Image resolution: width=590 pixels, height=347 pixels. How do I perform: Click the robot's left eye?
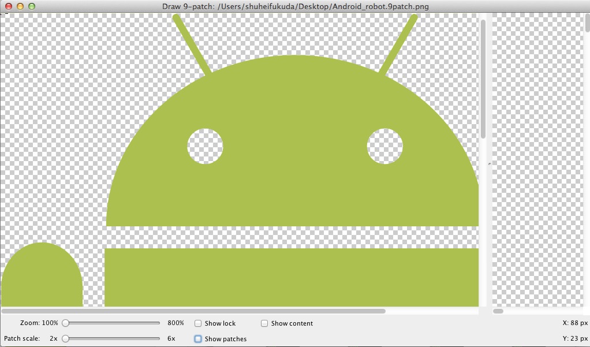(x=205, y=147)
